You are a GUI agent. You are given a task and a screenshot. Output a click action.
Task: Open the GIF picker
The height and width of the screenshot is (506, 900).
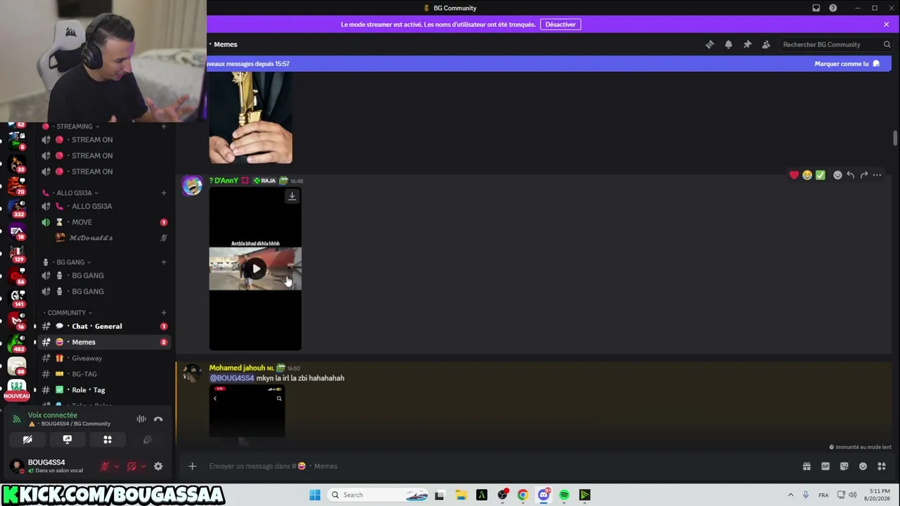pos(825,466)
